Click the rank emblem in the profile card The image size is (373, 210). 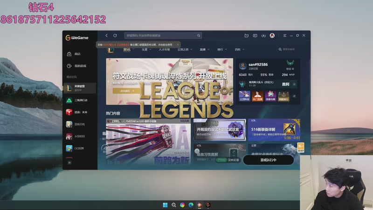290,63
